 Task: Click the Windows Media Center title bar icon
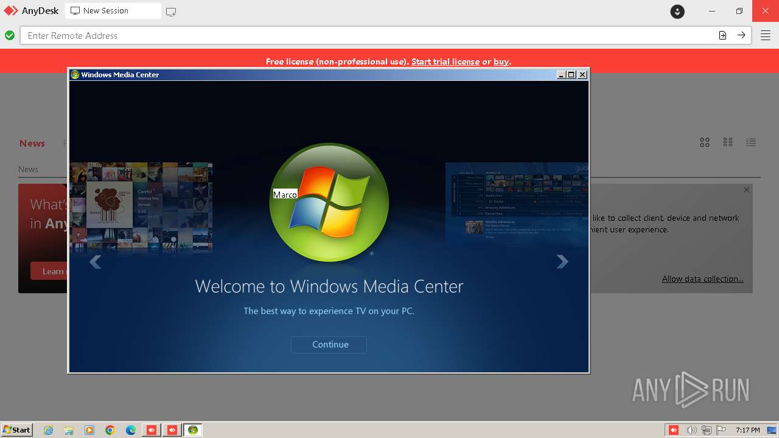pos(75,75)
